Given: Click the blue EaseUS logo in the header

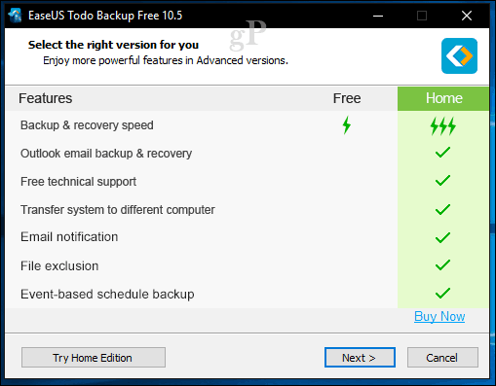Looking at the screenshot, I should point(459,55).
